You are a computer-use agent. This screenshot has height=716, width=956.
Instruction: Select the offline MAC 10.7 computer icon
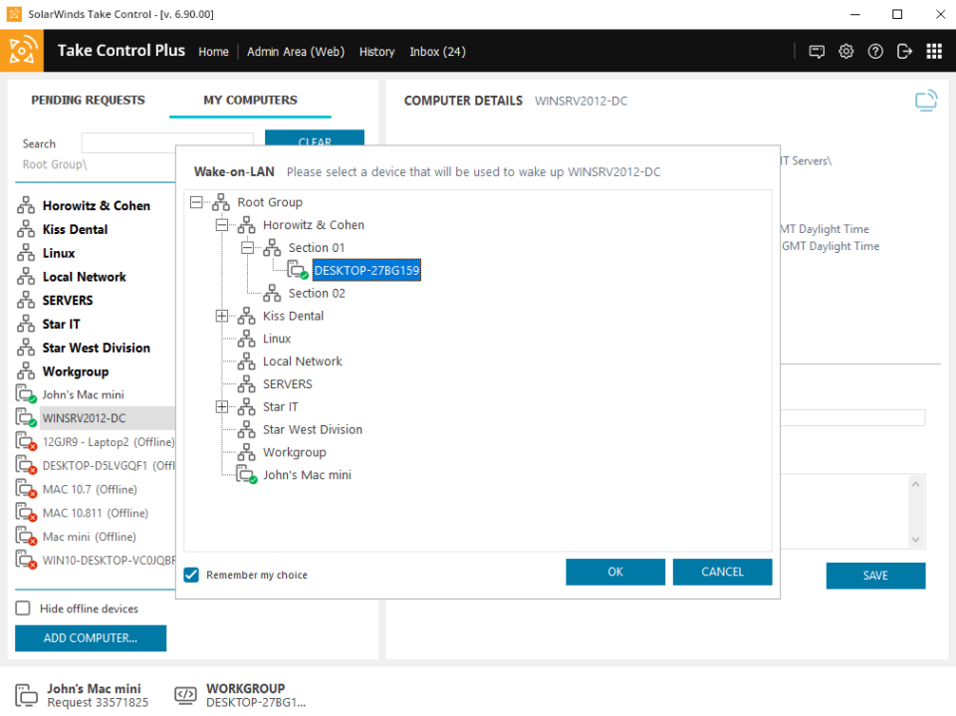[27, 488]
